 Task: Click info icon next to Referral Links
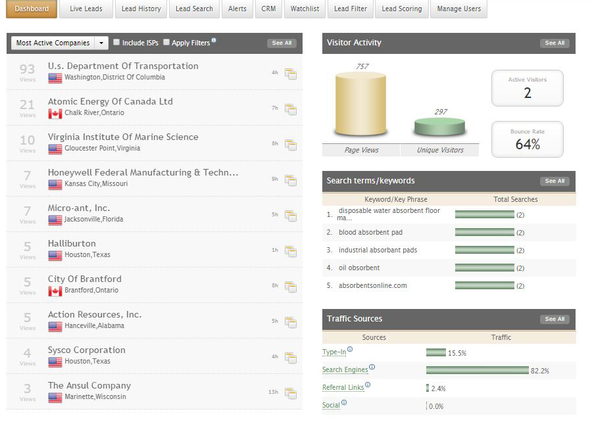pos(368,385)
